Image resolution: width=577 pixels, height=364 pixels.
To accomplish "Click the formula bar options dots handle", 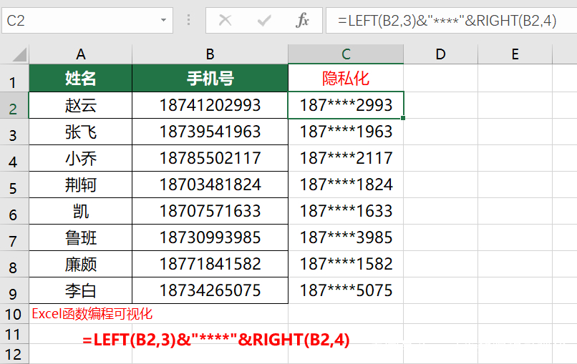I will coord(188,20).
